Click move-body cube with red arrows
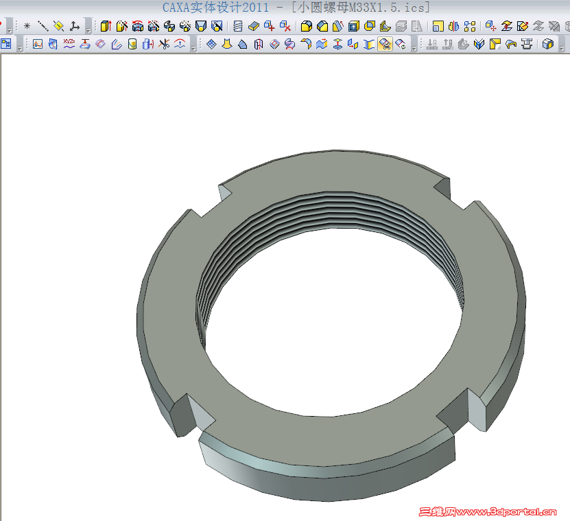570x521 pixels. coord(490,26)
